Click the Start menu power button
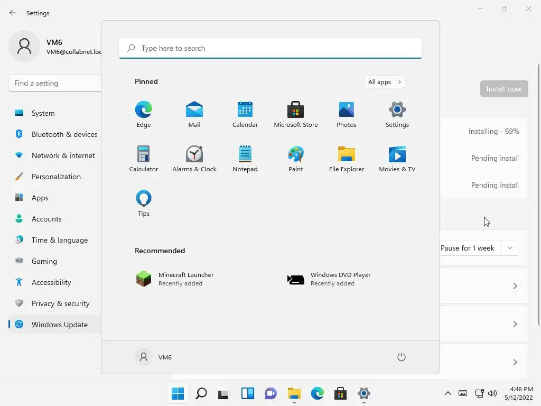This screenshot has height=406, width=541. [x=402, y=357]
